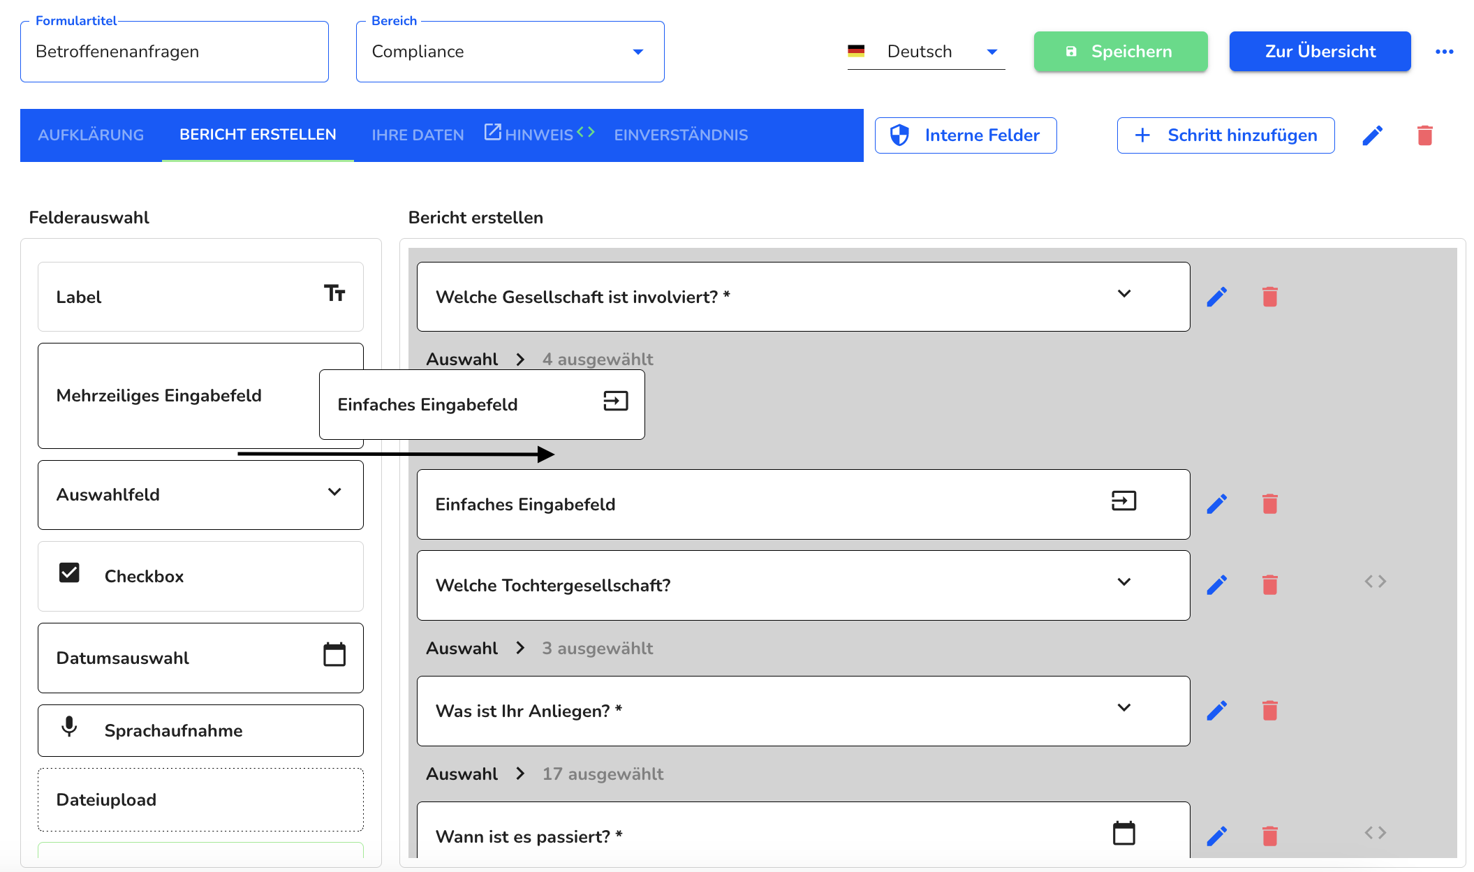Open the IHRE DATEN tab

pos(418,135)
